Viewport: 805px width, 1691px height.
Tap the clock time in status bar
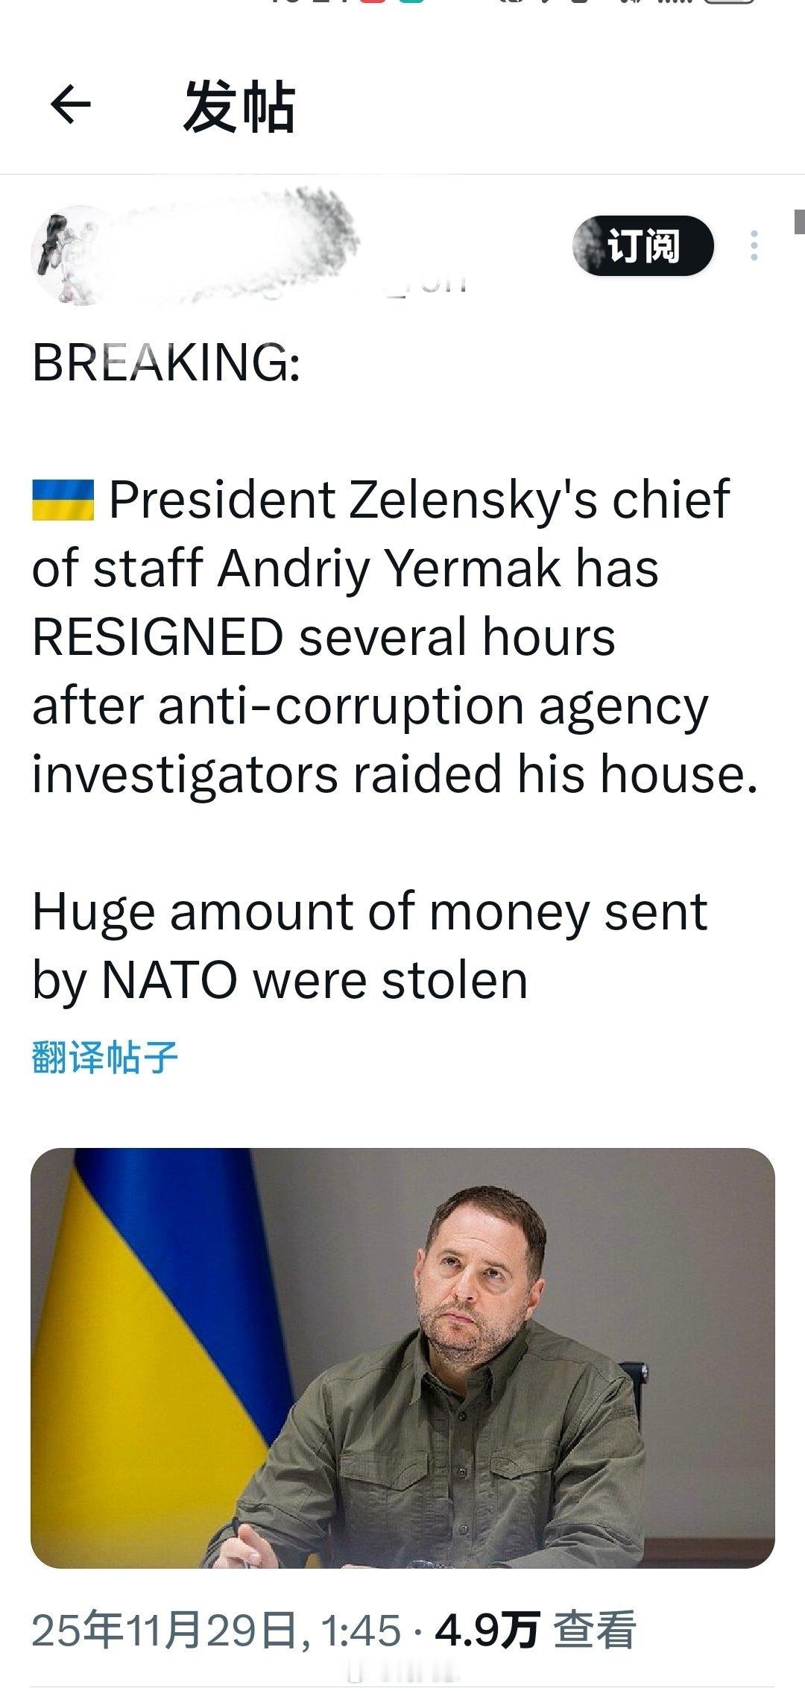[x=298, y=2]
